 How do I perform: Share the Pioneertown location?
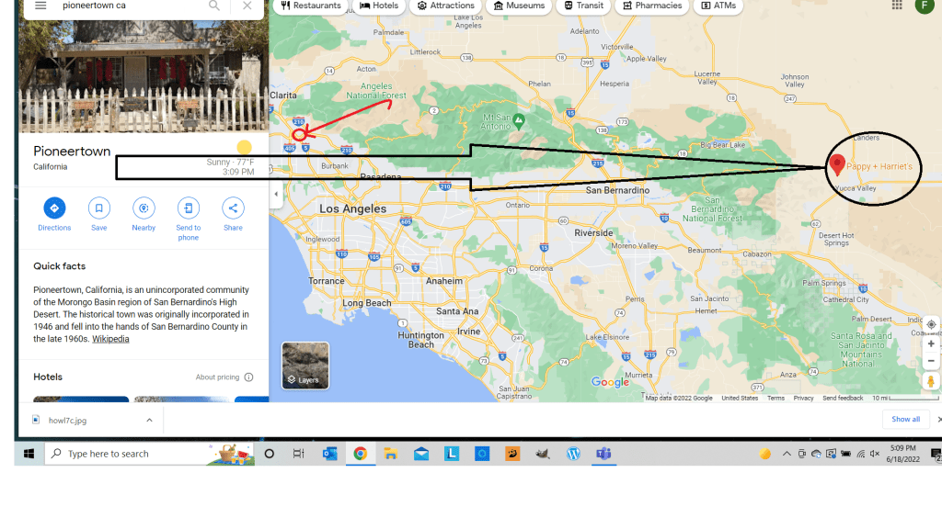click(x=233, y=208)
